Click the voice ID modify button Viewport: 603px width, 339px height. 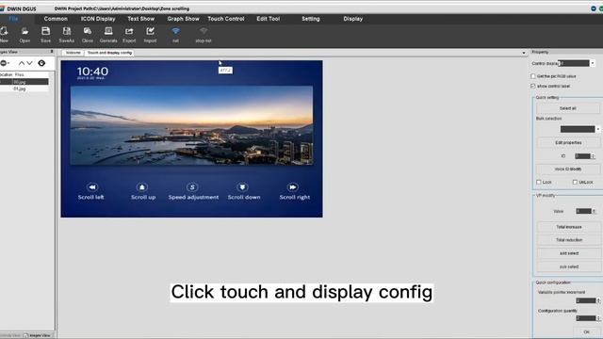(568, 169)
